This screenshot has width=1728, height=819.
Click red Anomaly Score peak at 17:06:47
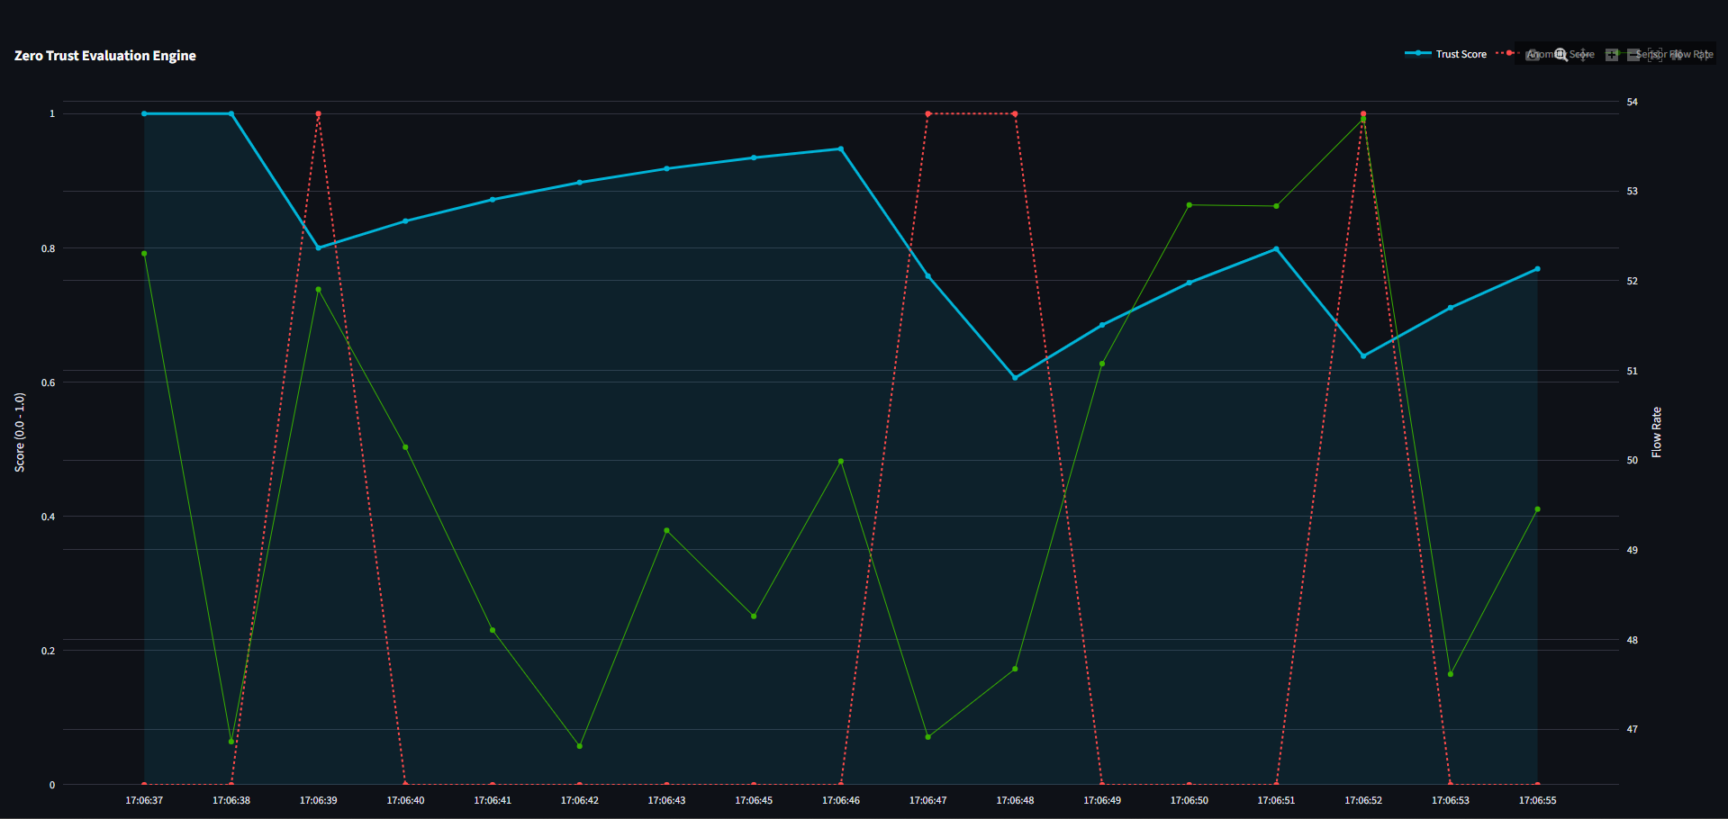coord(927,114)
